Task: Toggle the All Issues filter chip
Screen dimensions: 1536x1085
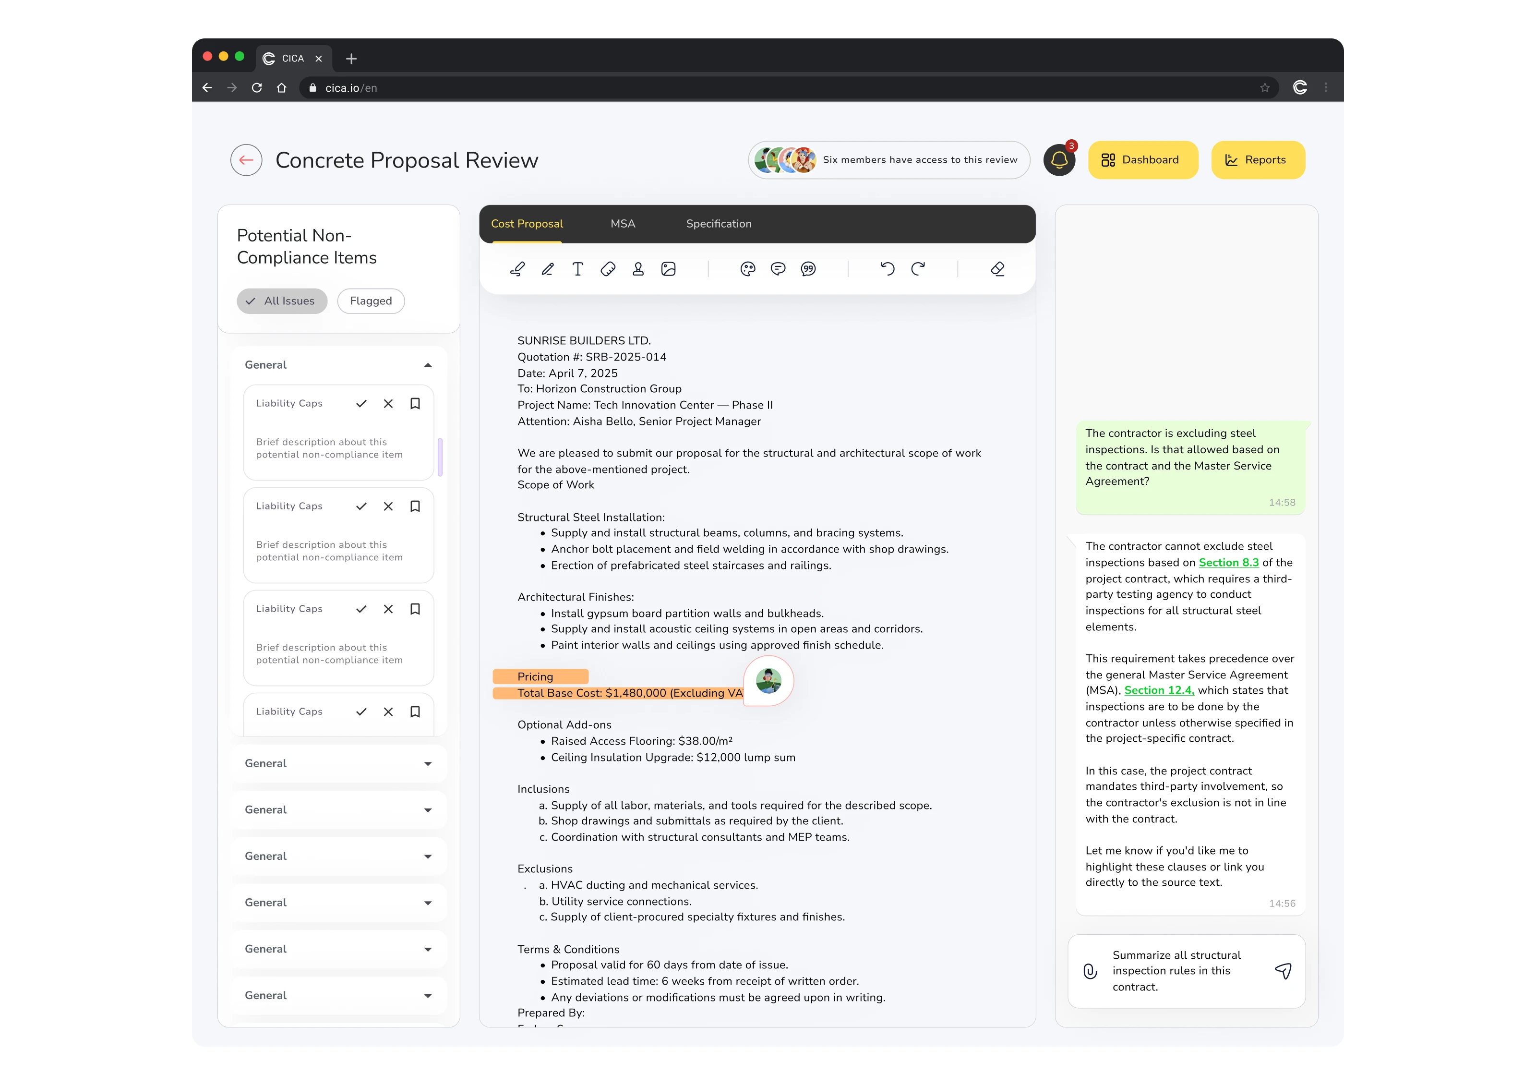Action: [x=282, y=301]
